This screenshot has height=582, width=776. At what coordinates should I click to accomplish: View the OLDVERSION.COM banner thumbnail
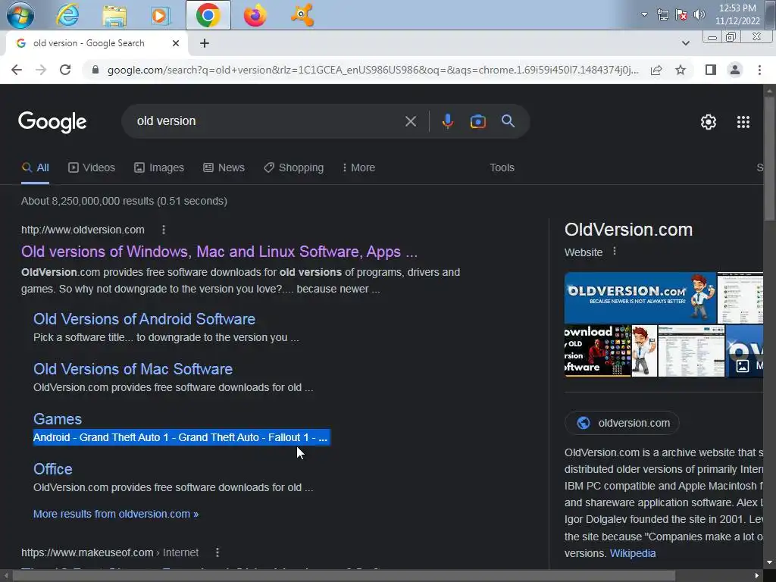coord(640,297)
